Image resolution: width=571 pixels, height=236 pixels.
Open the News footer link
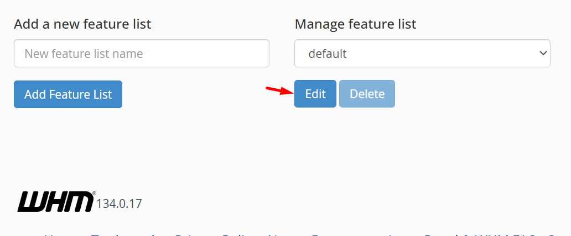tap(283, 234)
